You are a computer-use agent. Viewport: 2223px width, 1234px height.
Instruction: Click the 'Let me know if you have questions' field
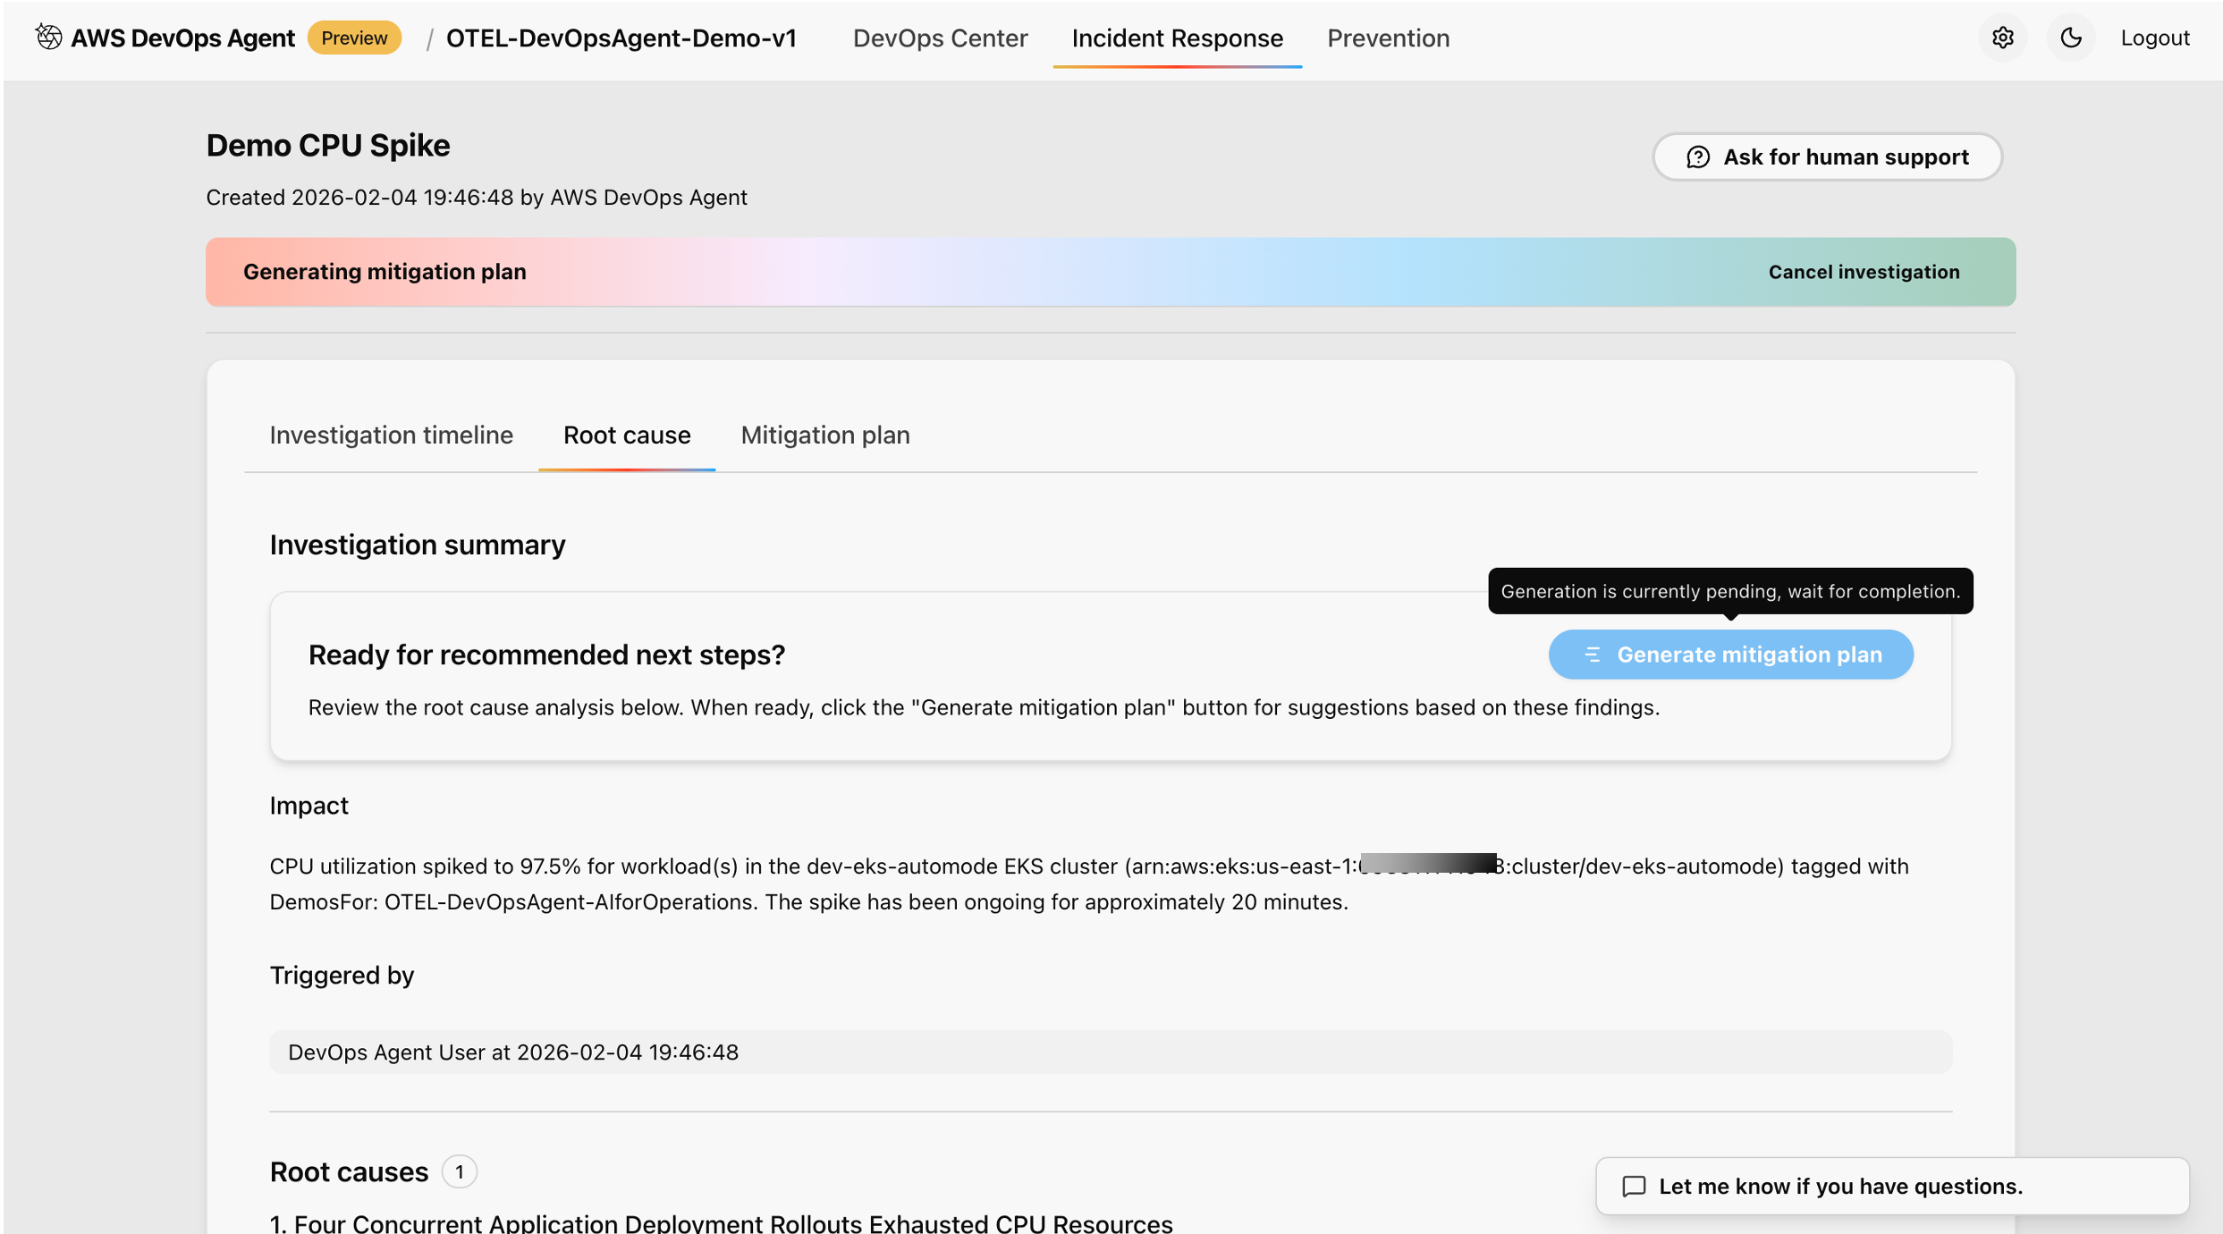pos(1891,1186)
